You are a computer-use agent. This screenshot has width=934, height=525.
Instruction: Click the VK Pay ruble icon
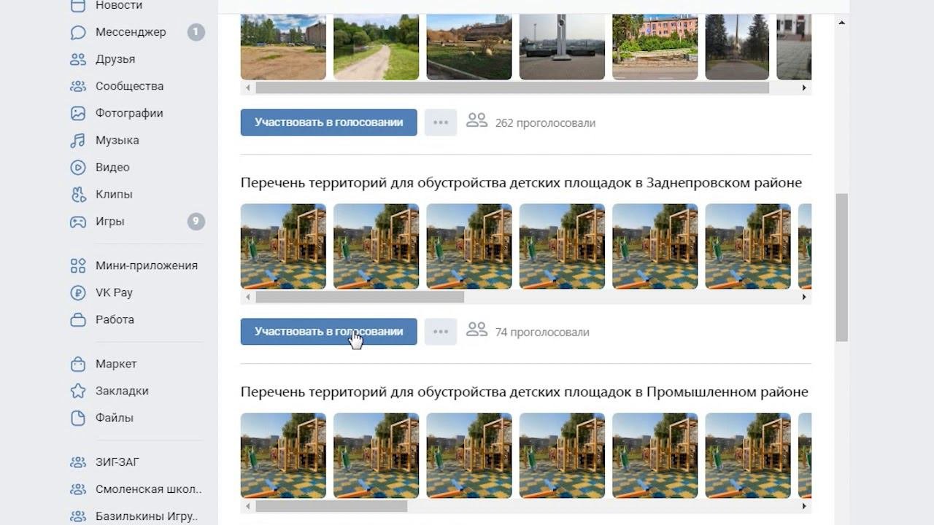coord(78,292)
